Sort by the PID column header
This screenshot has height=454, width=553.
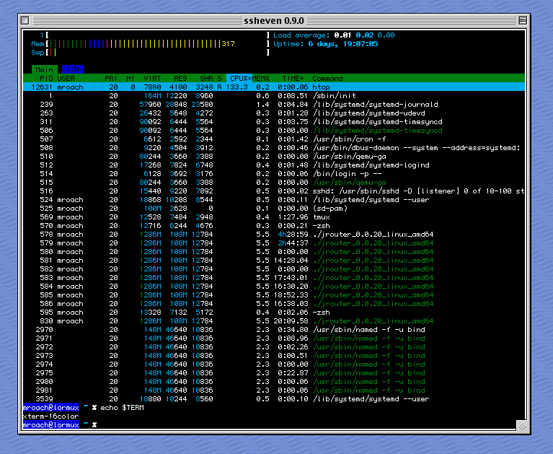(46, 78)
